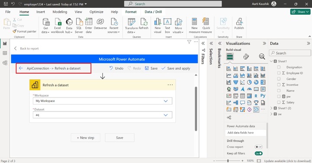The width and height of the screenshot is (312, 163).
Task: Switch to Table view in left sidebar
Action: 5,53
